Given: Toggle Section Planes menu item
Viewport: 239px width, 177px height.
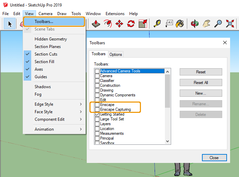Looking at the screenshot, I should click(54, 47).
